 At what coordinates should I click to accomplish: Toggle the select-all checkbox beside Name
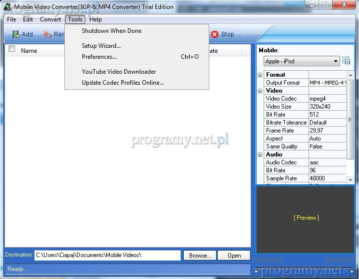pos(12,49)
